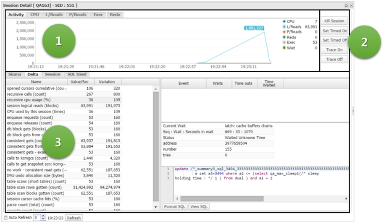Click the Kill Session button
Screen dimensions: 386x224
click(x=334, y=21)
